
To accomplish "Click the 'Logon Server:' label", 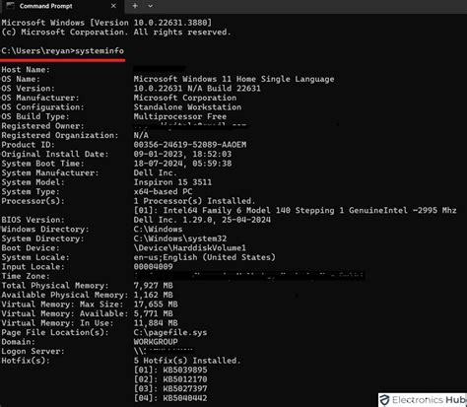I will [x=33, y=351].
